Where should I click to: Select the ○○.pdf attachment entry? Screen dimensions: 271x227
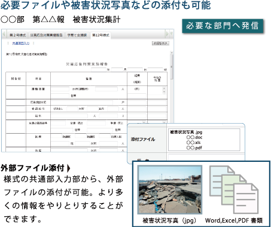[194, 148]
